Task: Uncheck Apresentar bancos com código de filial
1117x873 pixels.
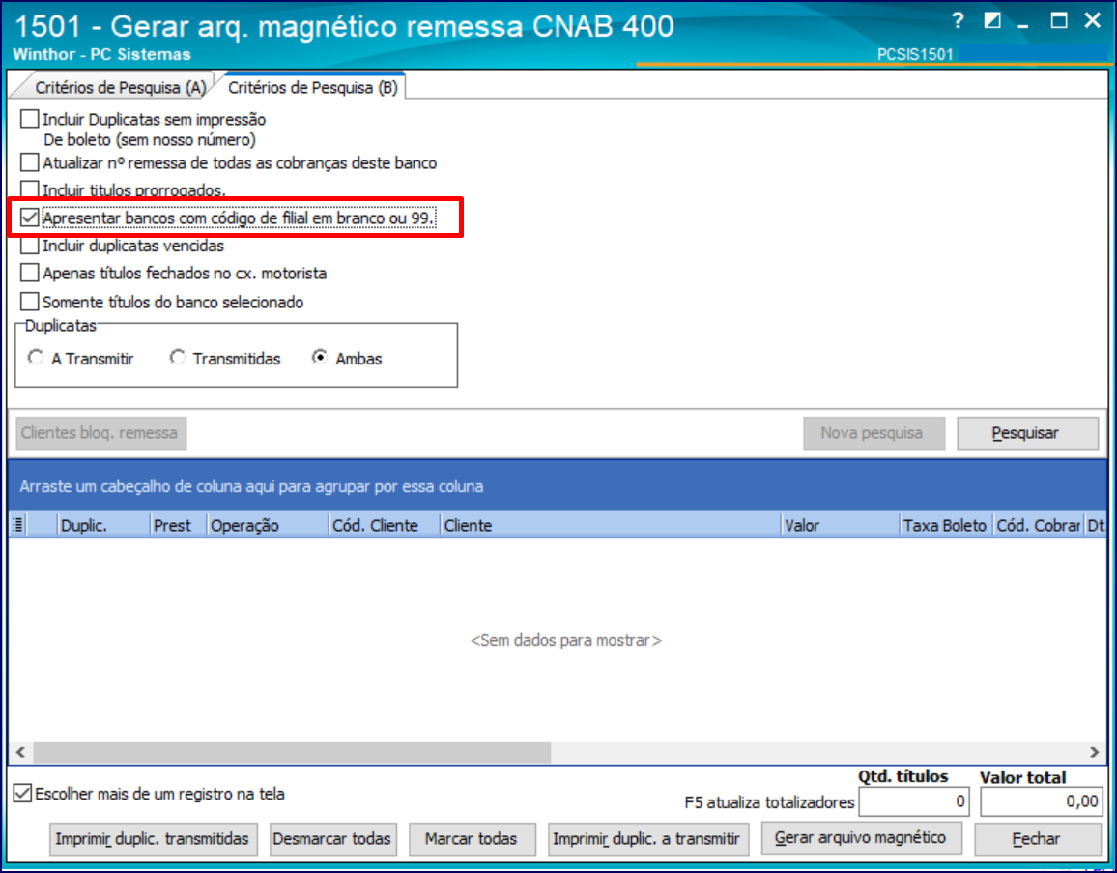Action: (29, 218)
